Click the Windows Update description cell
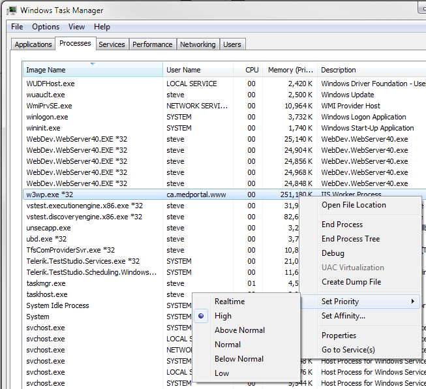This screenshot has width=426, height=389. (x=348, y=95)
